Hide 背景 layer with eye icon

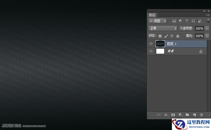coord(151,51)
